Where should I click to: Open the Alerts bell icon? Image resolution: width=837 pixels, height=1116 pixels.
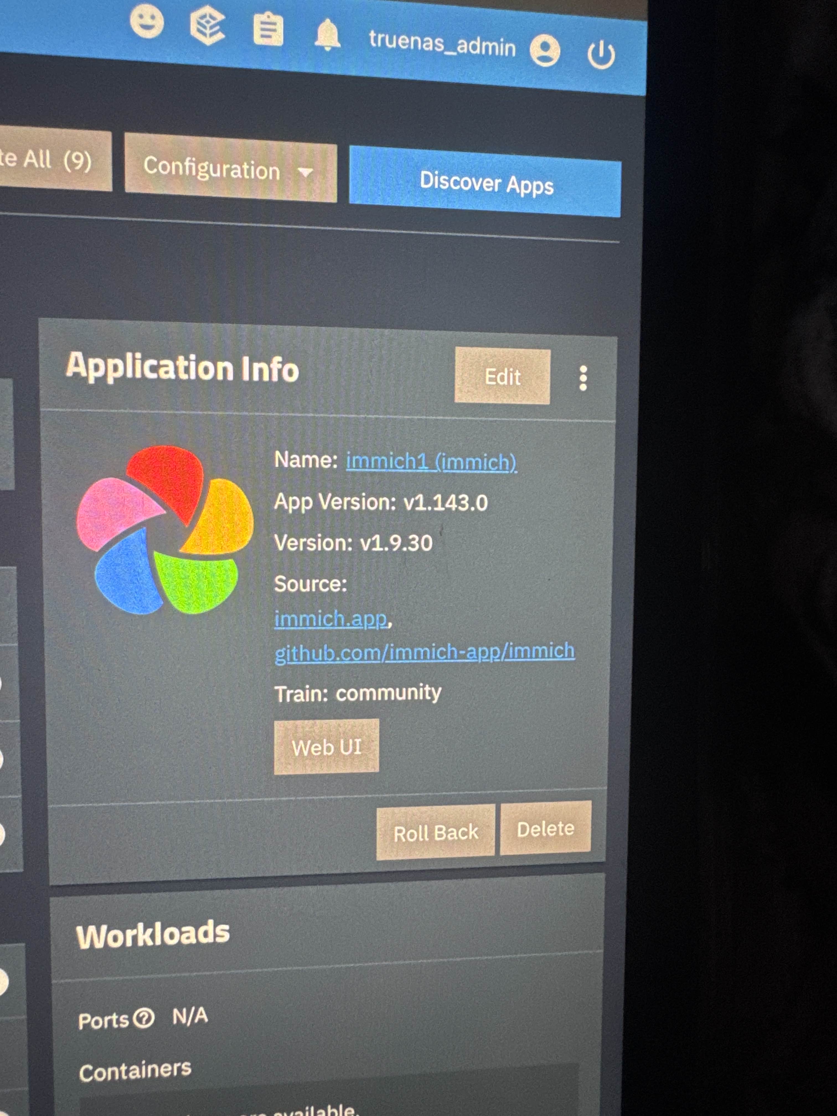[327, 35]
